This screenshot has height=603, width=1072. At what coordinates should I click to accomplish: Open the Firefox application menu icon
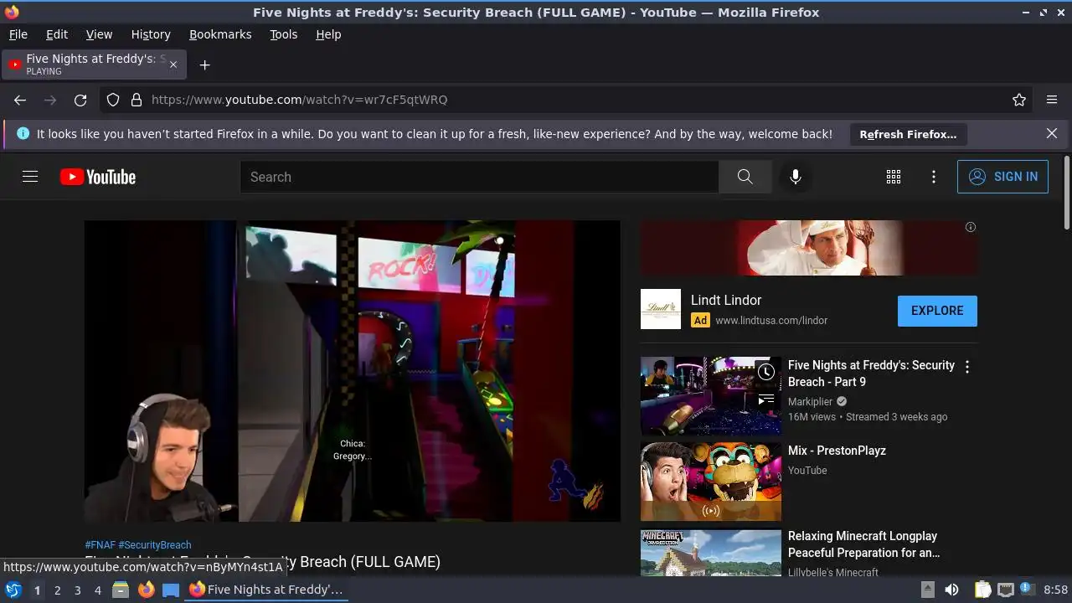click(x=1052, y=100)
